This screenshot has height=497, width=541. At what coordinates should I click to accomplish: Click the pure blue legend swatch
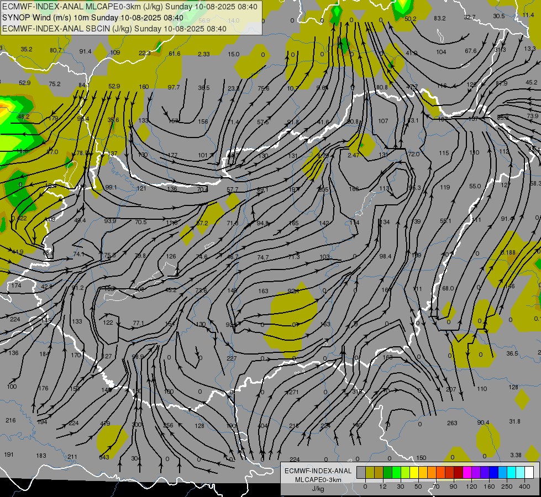[x=493, y=473]
